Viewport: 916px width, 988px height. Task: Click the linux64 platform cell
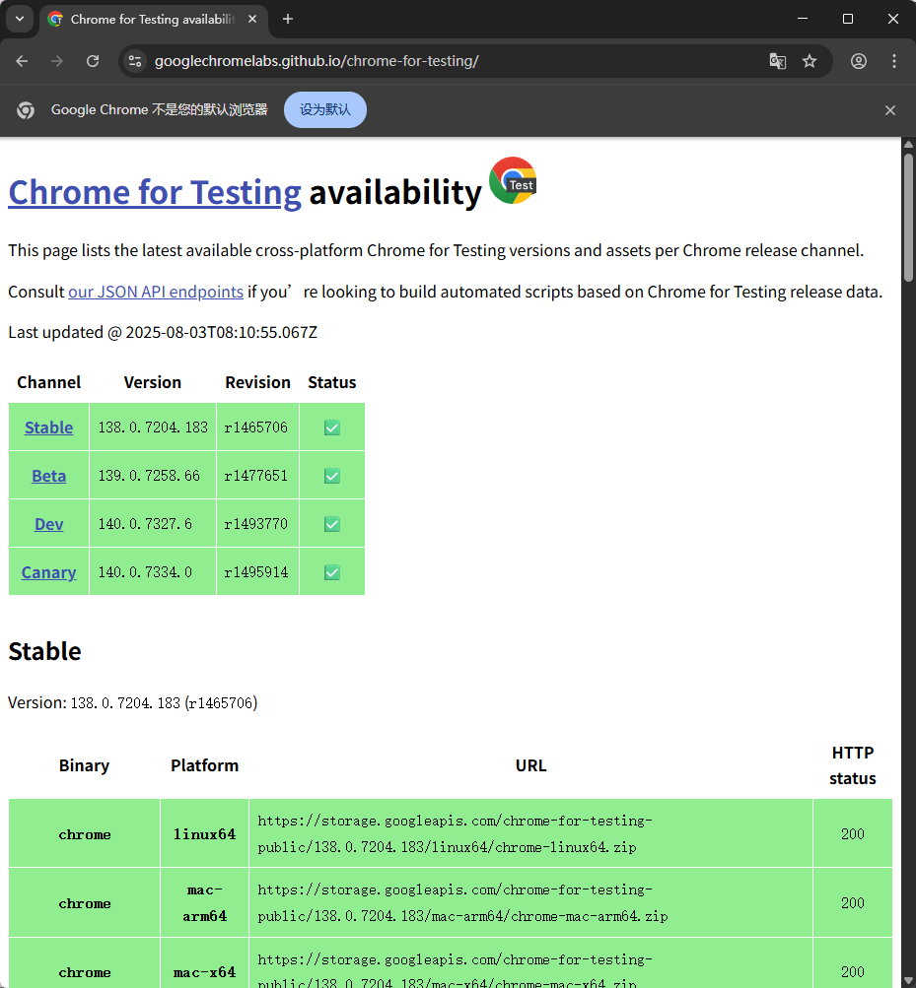[x=204, y=833]
